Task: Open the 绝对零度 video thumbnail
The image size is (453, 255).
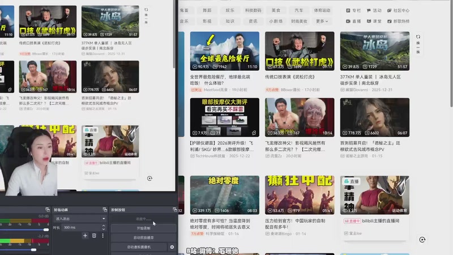Action: [224, 195]
